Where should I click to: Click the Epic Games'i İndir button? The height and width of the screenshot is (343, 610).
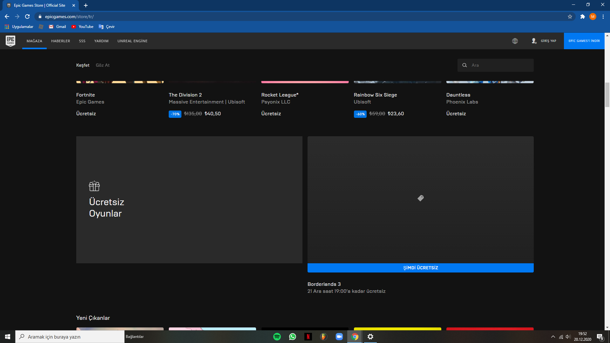[x=584, y=41]
